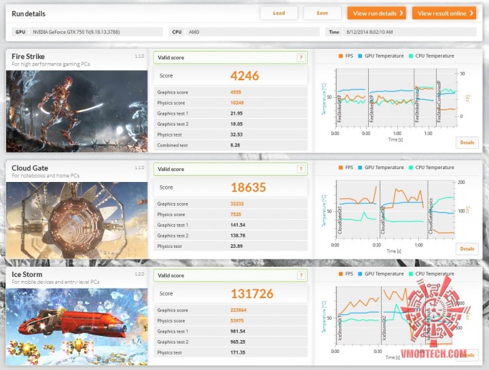Select the Fire Strike preview thumbnail
Image resolution: width=489 pixels, height=370 pixels.
77,111
